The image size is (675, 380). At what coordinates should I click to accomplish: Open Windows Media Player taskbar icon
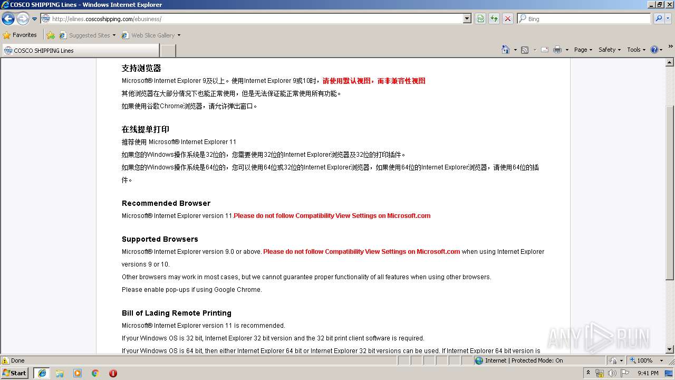point(78,373)
